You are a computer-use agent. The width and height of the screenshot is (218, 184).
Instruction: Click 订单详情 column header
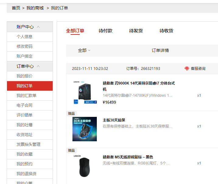(160, 50)
